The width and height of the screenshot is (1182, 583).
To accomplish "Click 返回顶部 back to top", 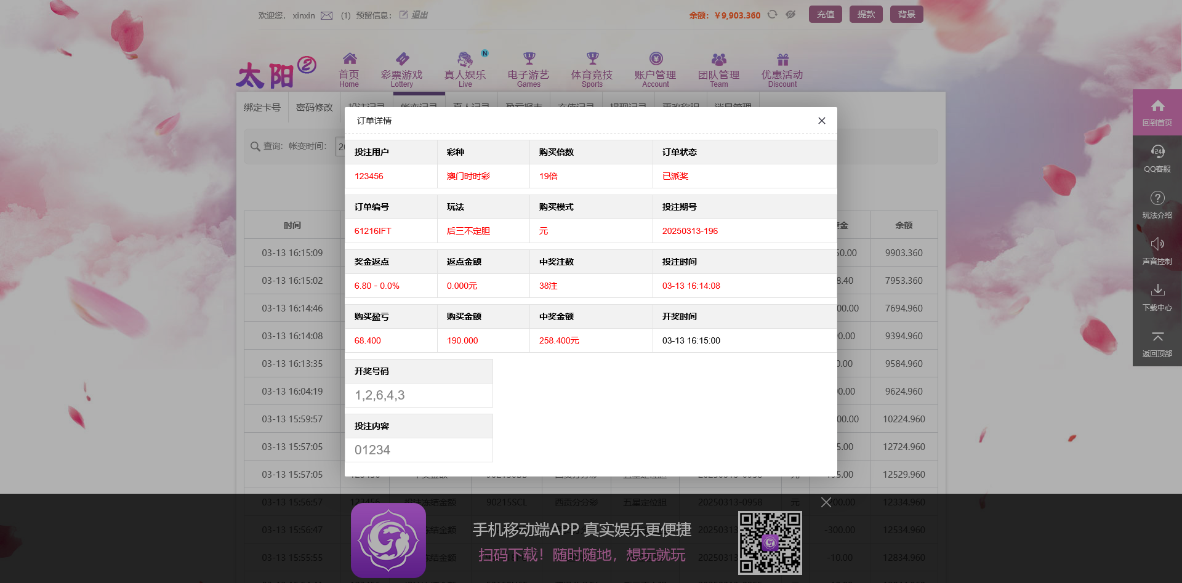I will click(x=1157, y=343).
